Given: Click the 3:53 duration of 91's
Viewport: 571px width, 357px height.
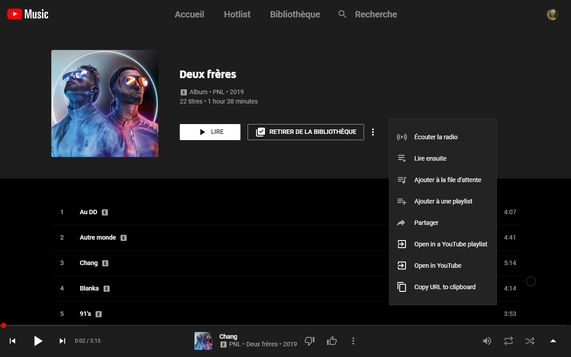Looking at the screenshot, I should [510, 314].
